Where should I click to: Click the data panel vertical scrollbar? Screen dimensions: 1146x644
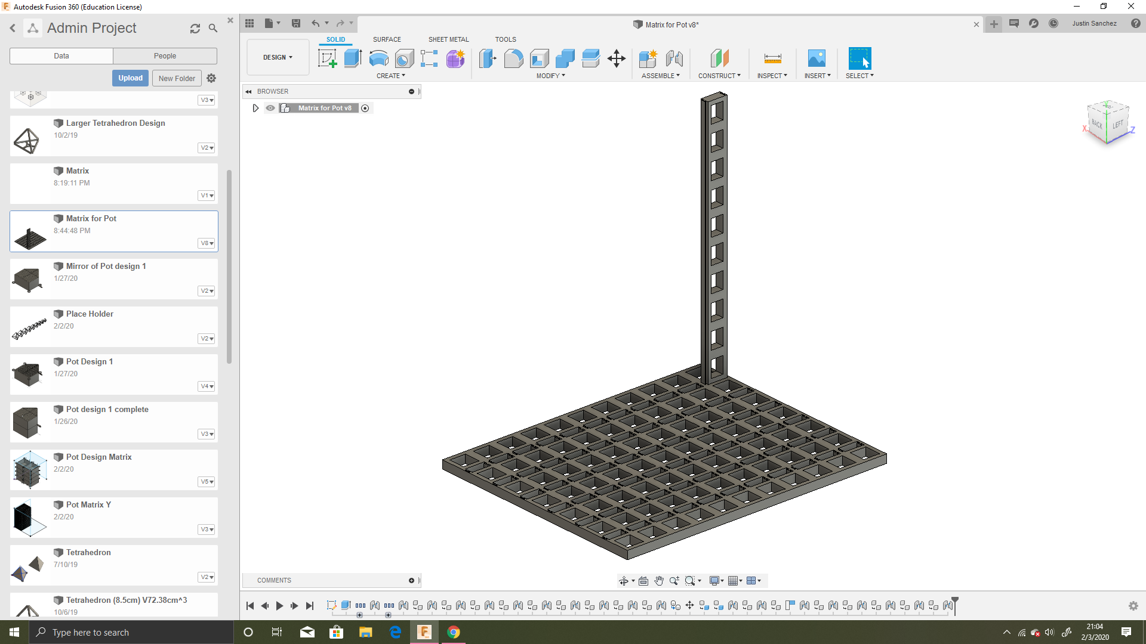coord(229,267)
